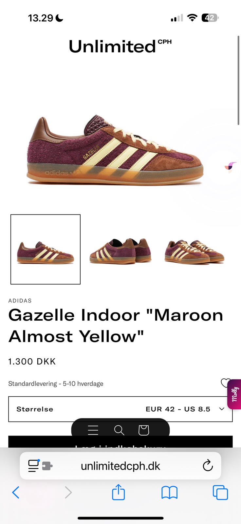241x524 pixels.
Task: Add shoe to wishlist with heart icon
Action: [225, 383]
